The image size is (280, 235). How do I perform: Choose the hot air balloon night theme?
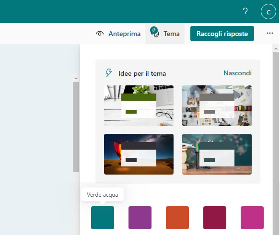point(139,154)
